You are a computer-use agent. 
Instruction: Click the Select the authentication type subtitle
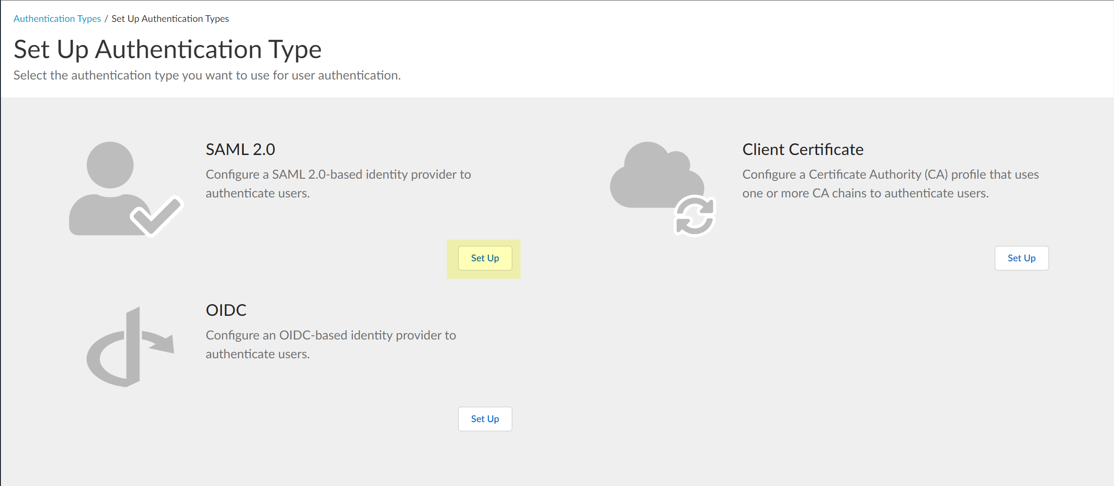207,75
